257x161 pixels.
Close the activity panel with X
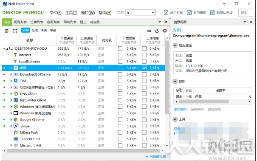pos(166,22)
